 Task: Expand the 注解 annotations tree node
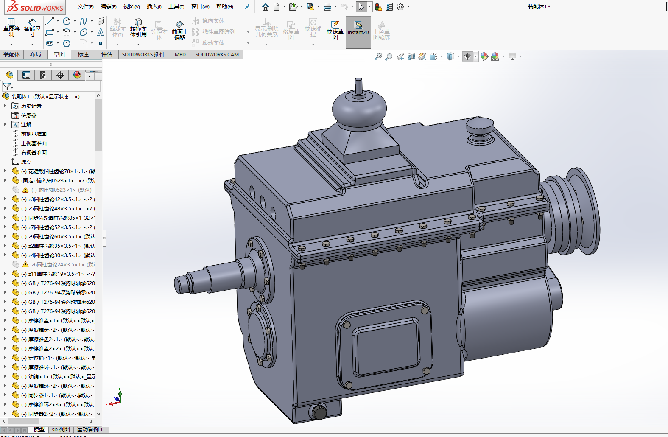(x=5, y=124)
